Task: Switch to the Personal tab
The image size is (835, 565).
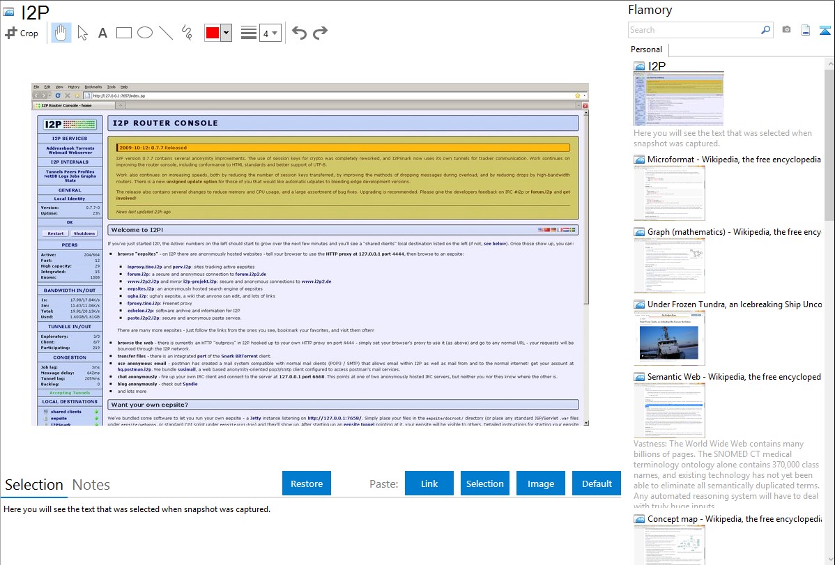Action: [x=647, y=49]
